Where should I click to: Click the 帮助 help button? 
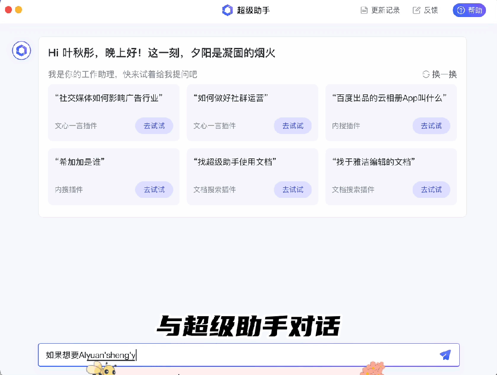coord(469,10)
